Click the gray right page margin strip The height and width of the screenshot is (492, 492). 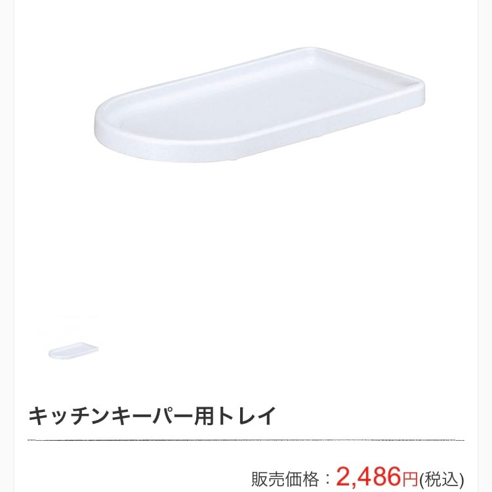485,246
